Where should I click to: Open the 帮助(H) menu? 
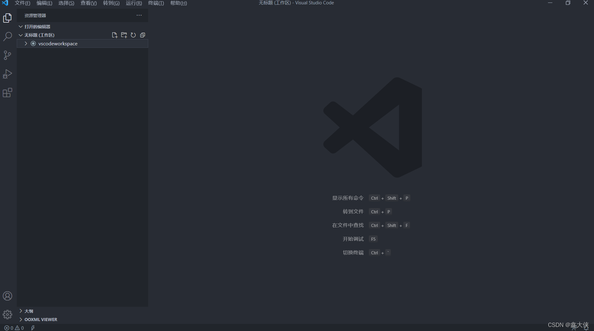coord(179,3)
